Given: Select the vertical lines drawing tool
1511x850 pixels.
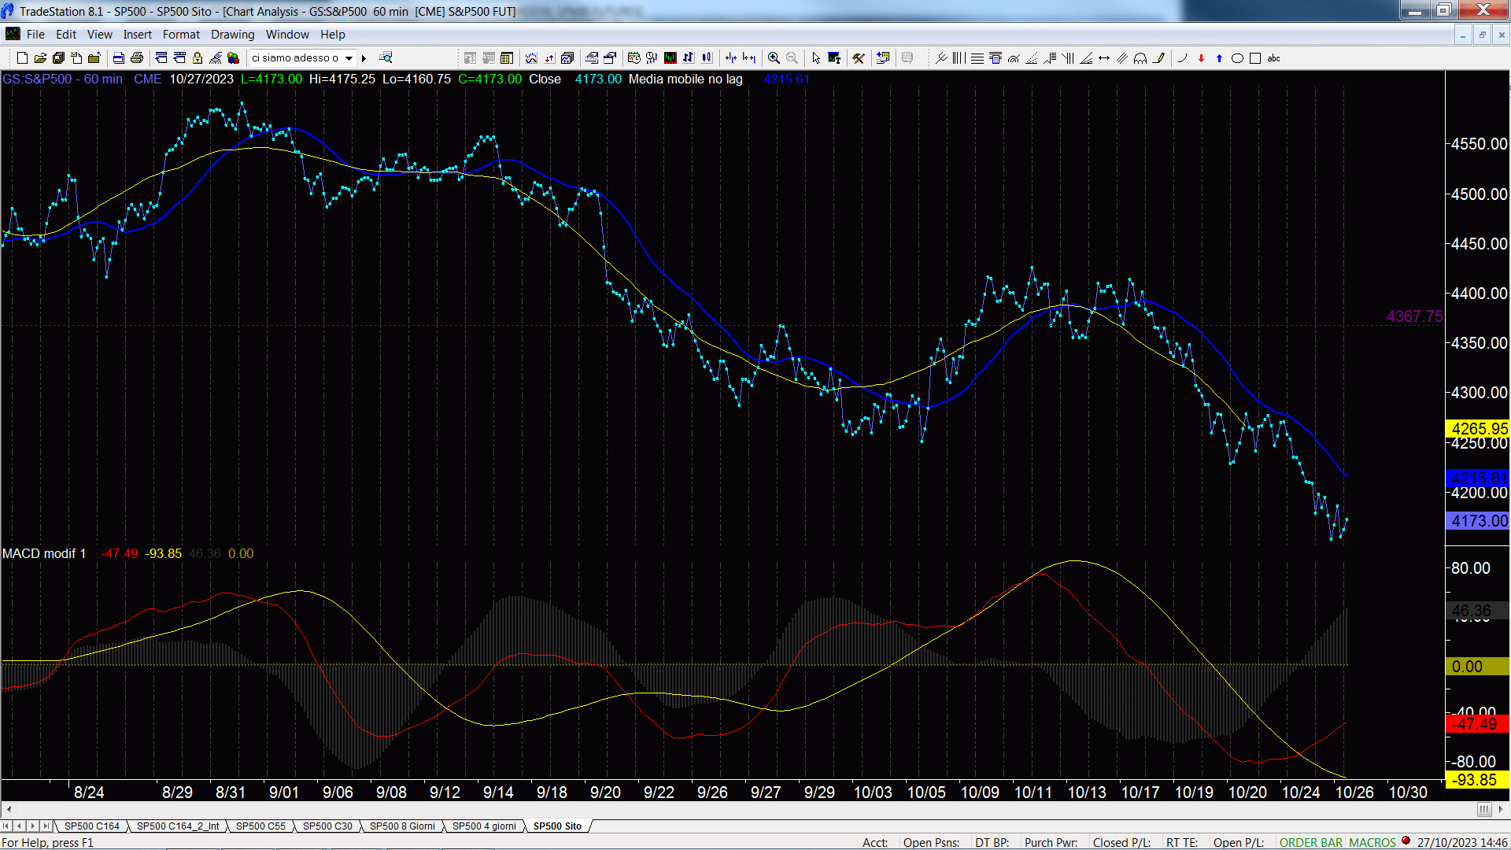Looking at the screenshot, I should [x=959, y=58].
